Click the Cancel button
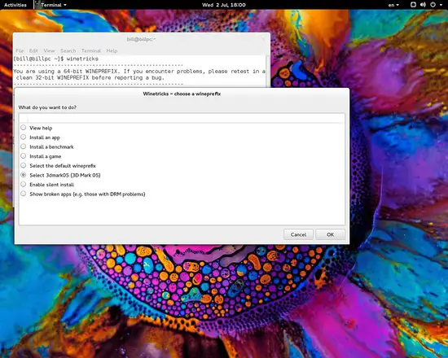 (298, 234)
